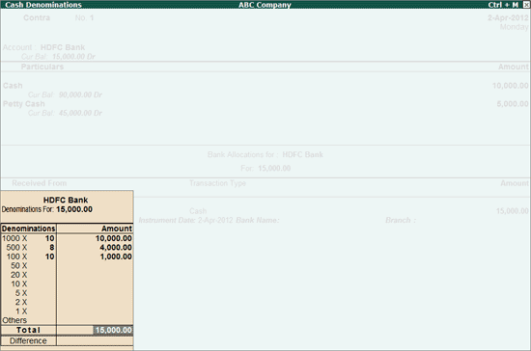Select the highlighted Total 15,000.00 field
Screen dimensions: 531x351
[113, 330]
